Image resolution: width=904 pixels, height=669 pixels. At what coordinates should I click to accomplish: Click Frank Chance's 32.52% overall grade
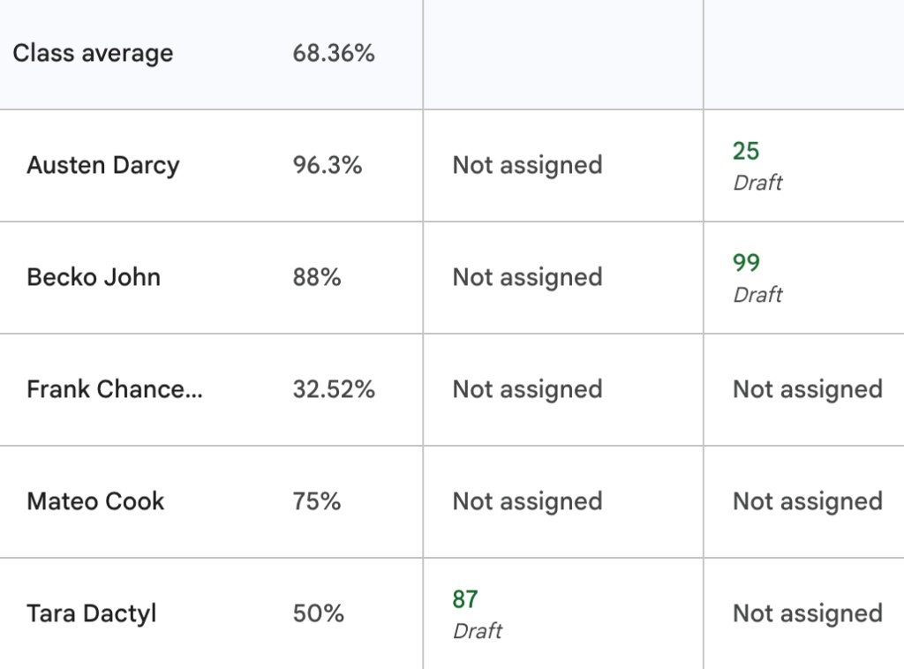(x=333, y=389)
